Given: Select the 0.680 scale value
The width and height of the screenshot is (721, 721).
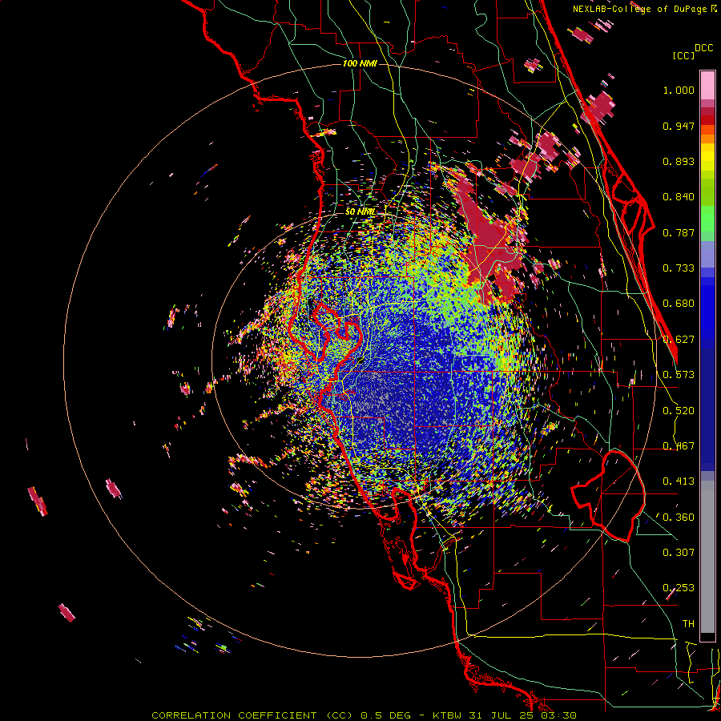Looking at the screenshot, I should pos(679,304).
